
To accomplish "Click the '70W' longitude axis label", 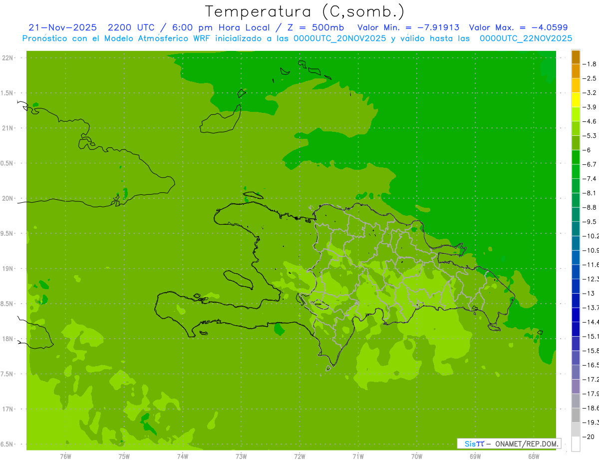I will (417, 457).
